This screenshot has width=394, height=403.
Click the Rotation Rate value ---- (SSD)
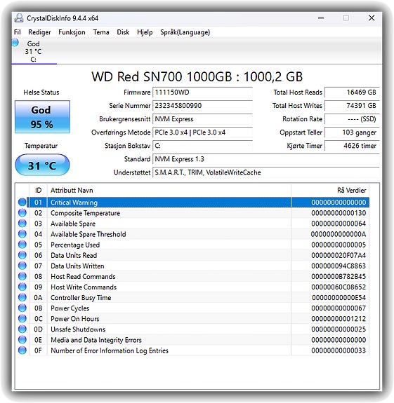coord(352,119)
